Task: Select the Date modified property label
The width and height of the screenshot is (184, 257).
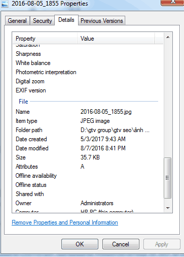Action: 32,148
